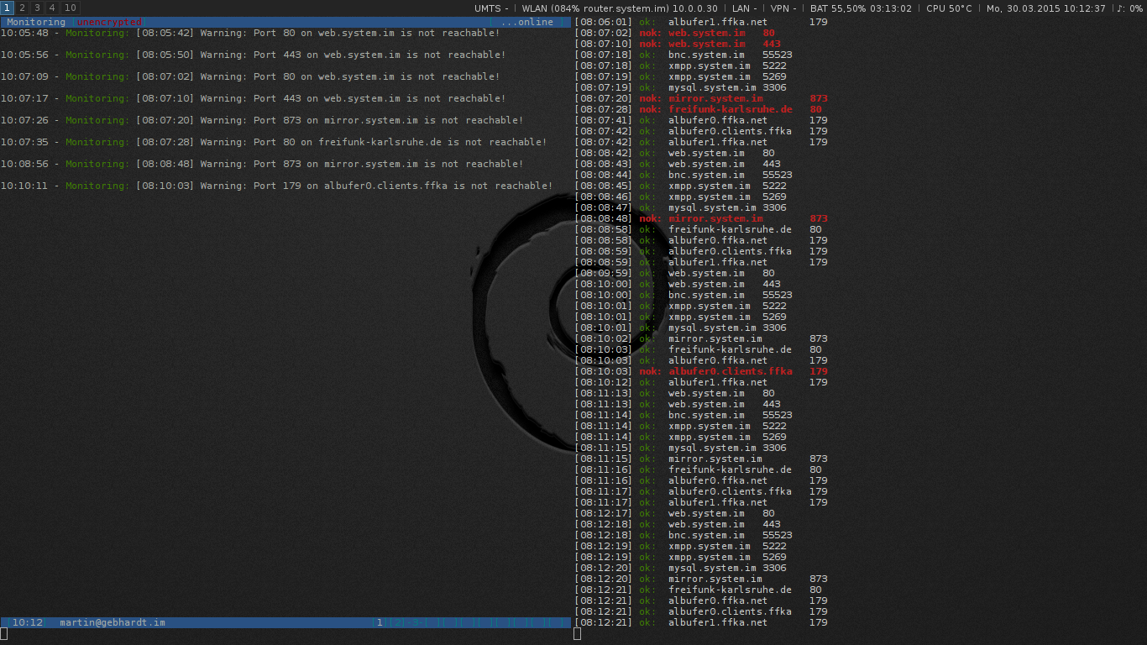1147x645 pixels.
Task: Click the 10:05:56 port 443 warning message
Action: [254, 55]
